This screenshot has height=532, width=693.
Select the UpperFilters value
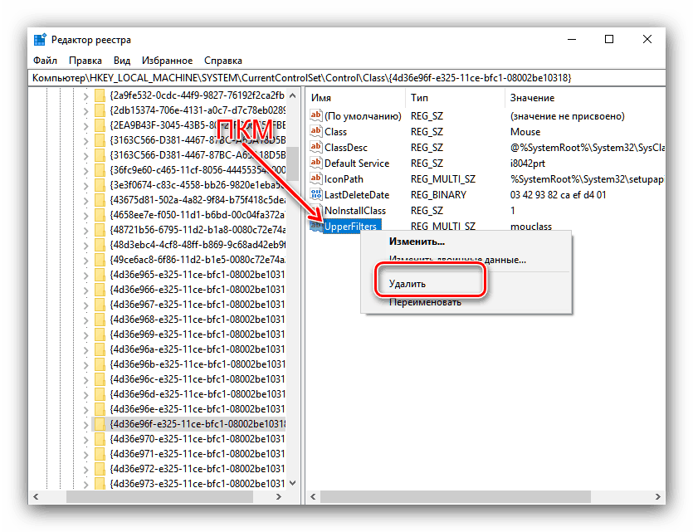[x=350, y=227]
